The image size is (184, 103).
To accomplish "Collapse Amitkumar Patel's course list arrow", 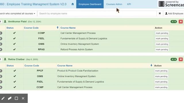I will (x=1, y=22).
